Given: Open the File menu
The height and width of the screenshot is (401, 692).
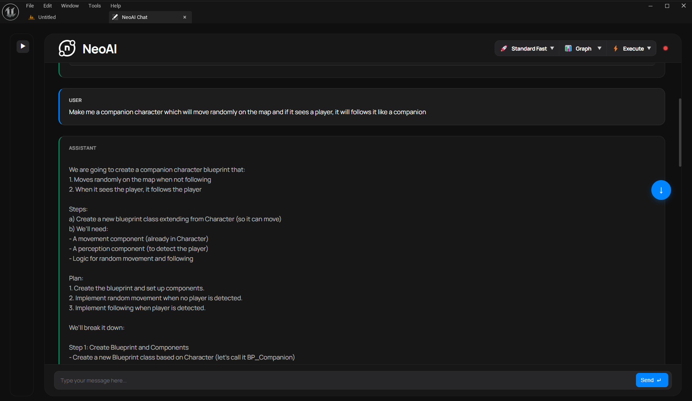Looking at the screenshot, I should tap(30, 6).
